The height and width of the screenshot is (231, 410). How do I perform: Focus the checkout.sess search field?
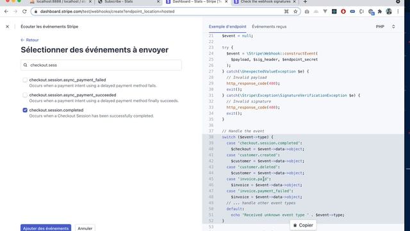(101, 65)
